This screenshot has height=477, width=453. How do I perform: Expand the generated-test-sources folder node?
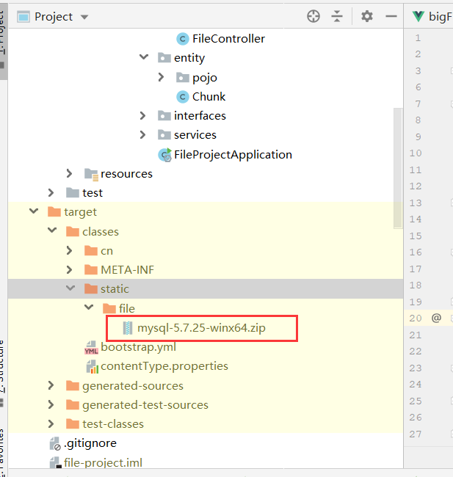(51, 404)
